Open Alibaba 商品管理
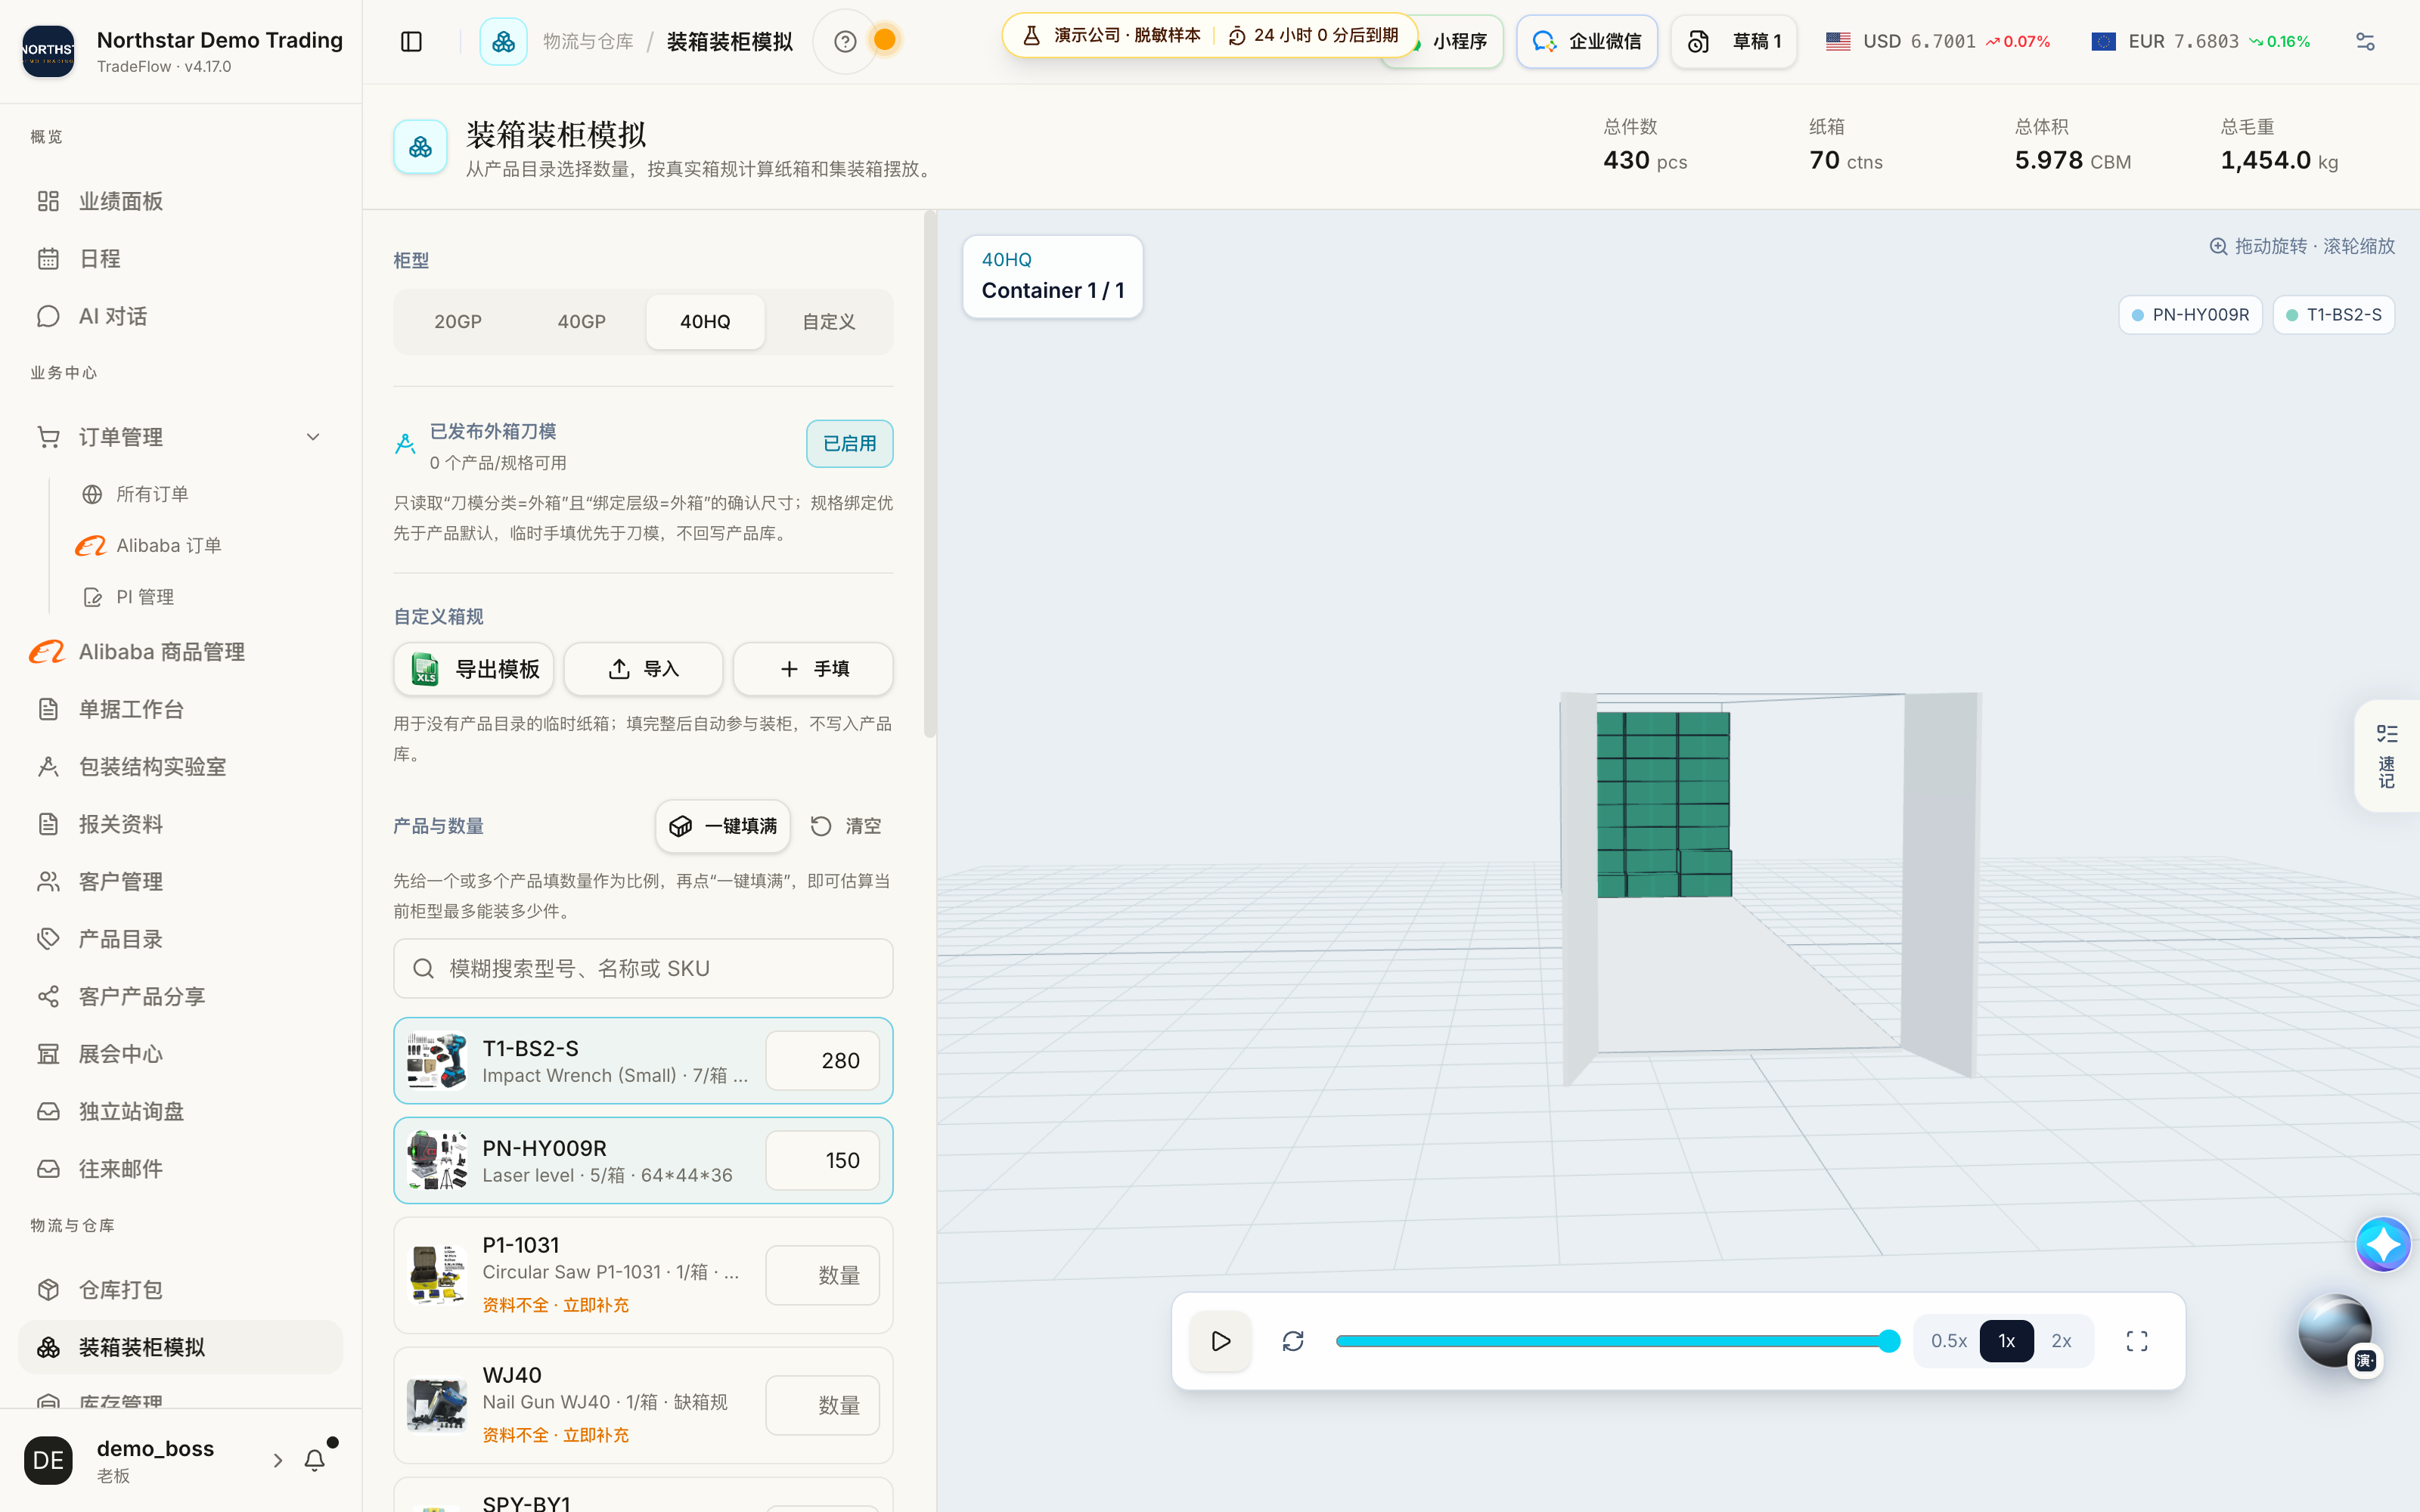Screen dimensions: 2420x1512 pos(180,652)
